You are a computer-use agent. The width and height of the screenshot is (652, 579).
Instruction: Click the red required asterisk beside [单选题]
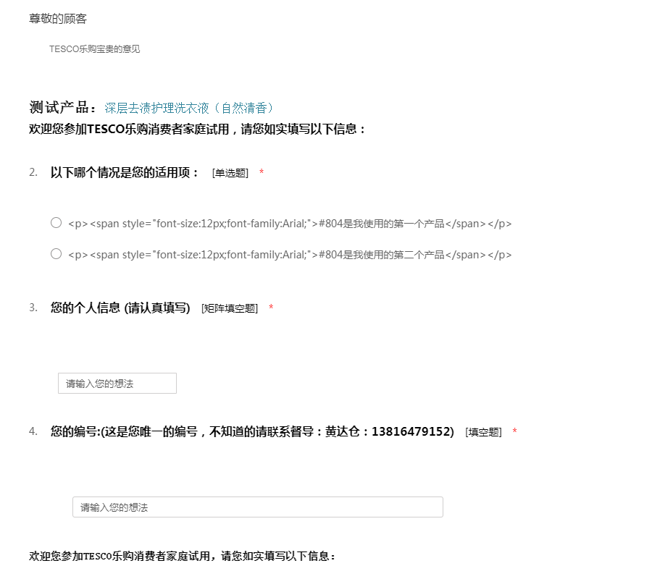click(x=262, y=173)
